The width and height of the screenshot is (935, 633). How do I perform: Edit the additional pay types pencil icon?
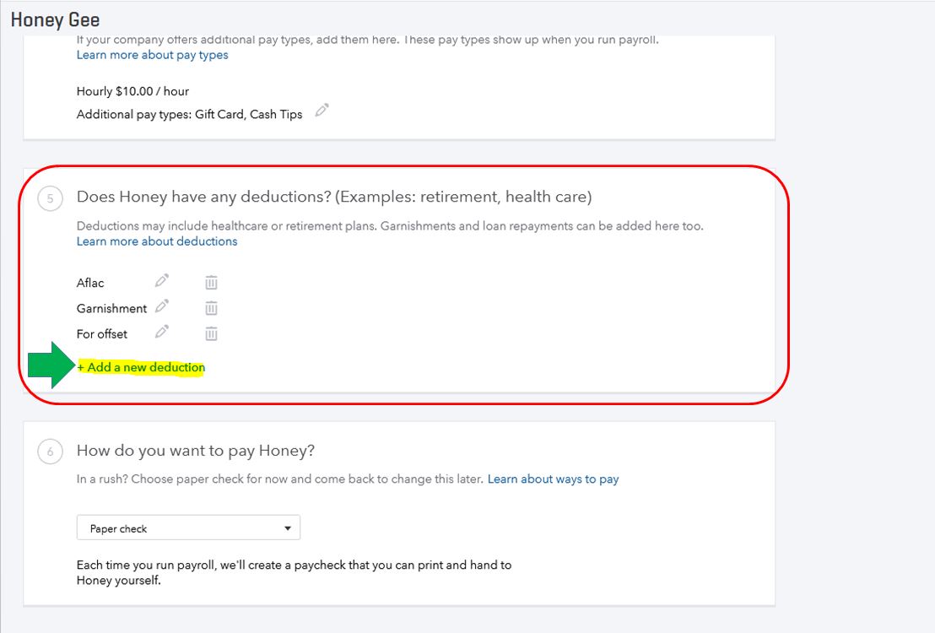coord(322,111)
